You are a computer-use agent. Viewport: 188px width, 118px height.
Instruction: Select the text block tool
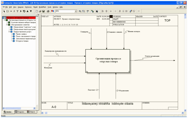click(x=18, y=11)
